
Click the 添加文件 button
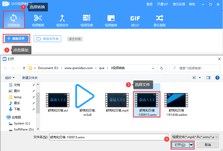coord(17,39)
